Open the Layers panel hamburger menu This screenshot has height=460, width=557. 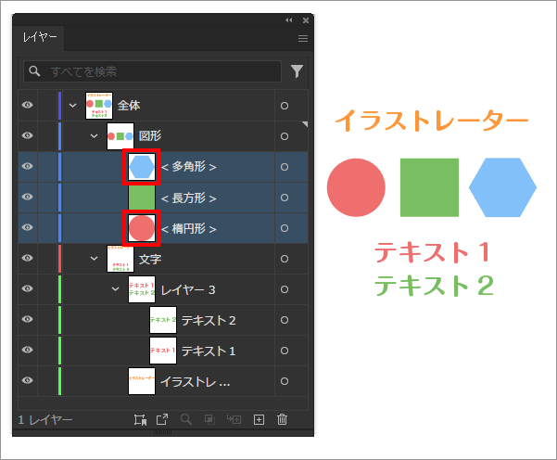point(303,38)
